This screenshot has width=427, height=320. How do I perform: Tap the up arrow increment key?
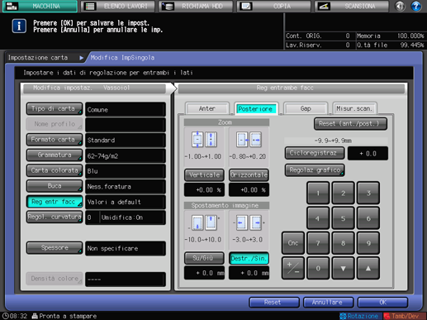click(368, 268)
